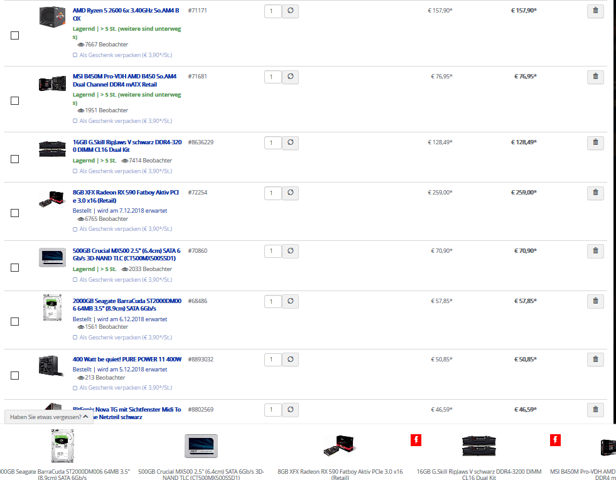Toggle gift wrapping for Crucial MX500
Viewport: 616px width, 480px height.
75,280
